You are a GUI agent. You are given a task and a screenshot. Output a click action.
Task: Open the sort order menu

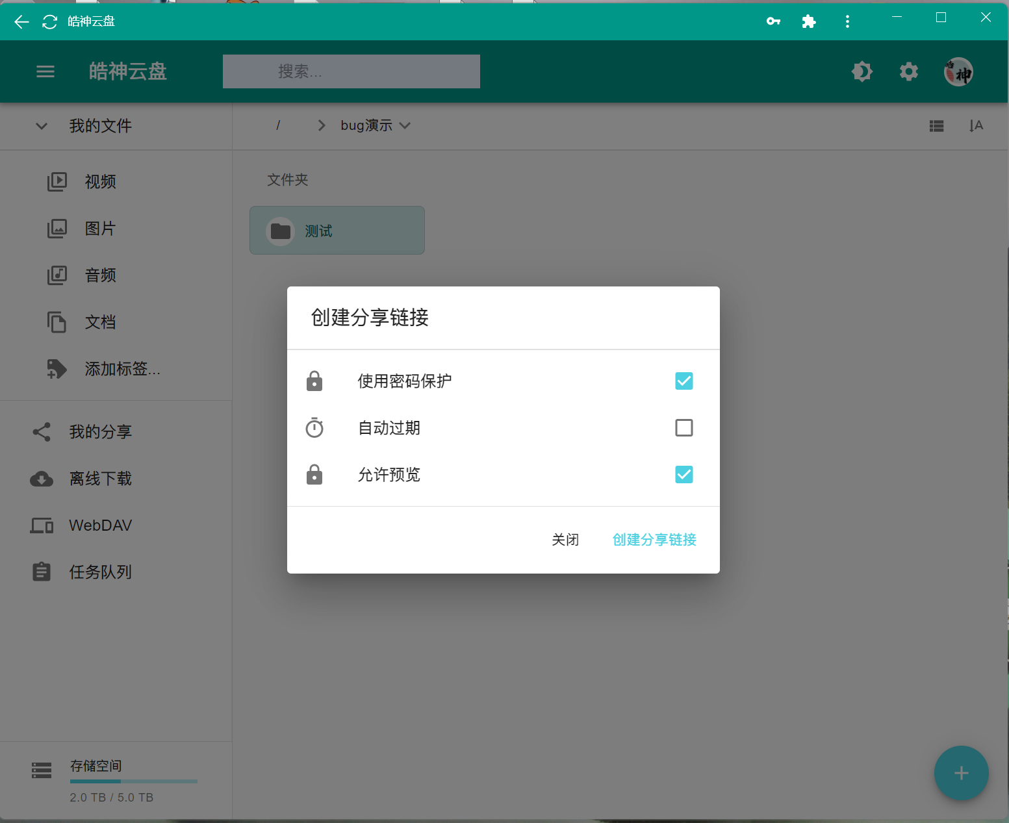(976, 125)
